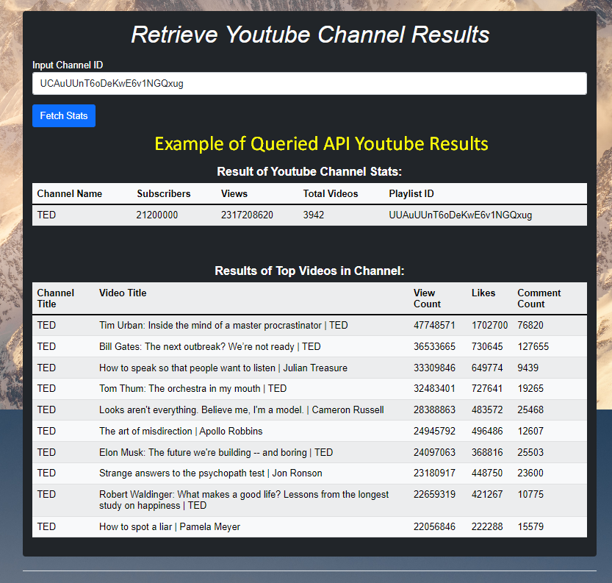612x583 pixels.
Task: Select the Pamela Meyer liar video title
Action: (170, 526)
